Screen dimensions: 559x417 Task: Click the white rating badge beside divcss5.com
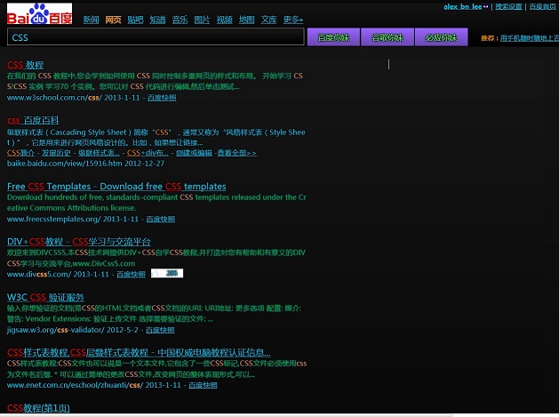pos(167,273)
